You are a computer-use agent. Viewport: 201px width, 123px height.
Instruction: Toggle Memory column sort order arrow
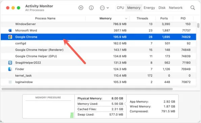pyautogui.click(x=126, y=18)
